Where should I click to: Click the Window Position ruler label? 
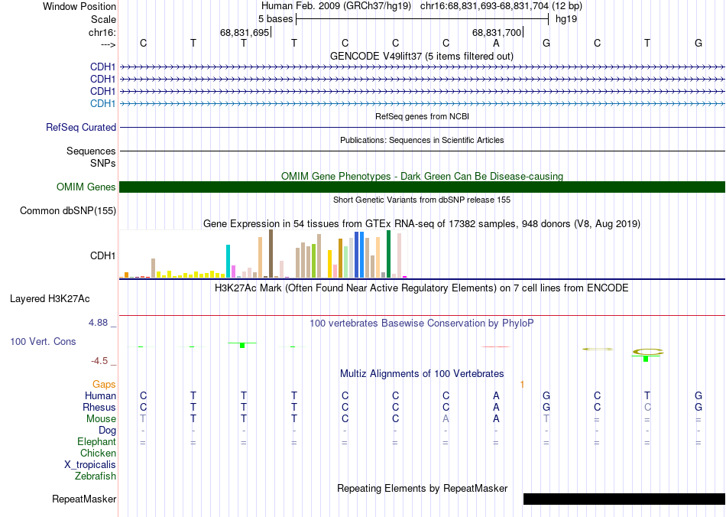79,6
